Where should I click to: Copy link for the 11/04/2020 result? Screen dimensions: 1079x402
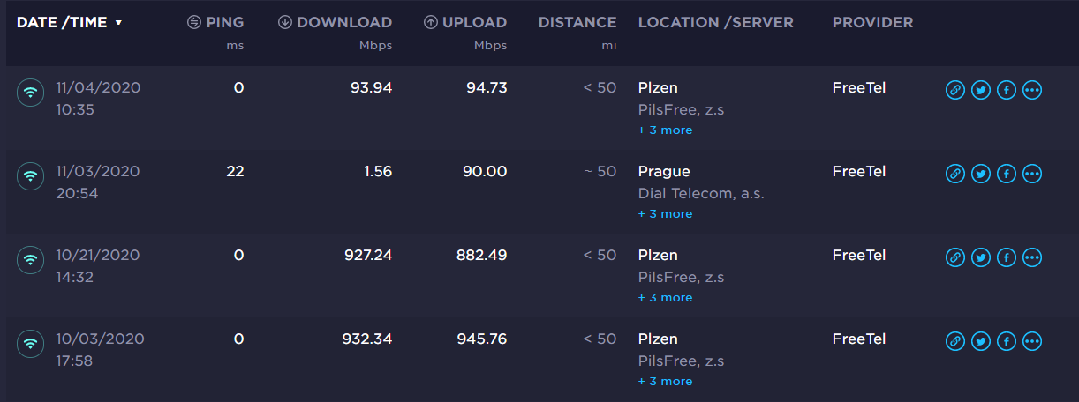pyautogui.click(x=954, y=90)
